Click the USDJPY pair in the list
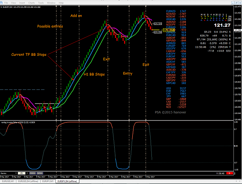Image resolution: width=242 pixels, height=184 pixels. point(171,48)
